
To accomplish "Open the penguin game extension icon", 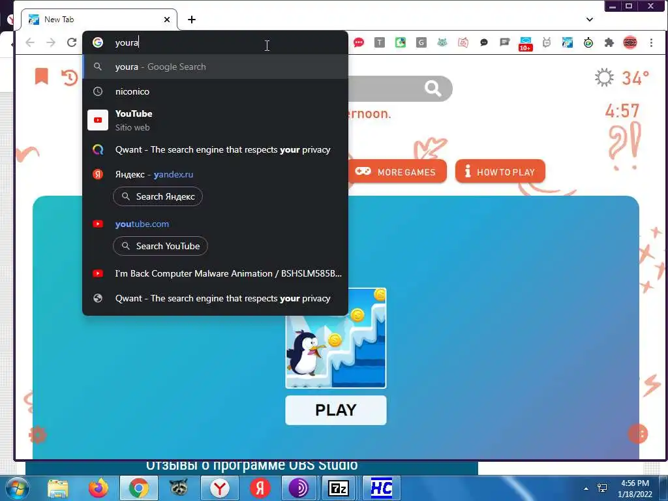I will pyautogui.click(x=567, y=42).
